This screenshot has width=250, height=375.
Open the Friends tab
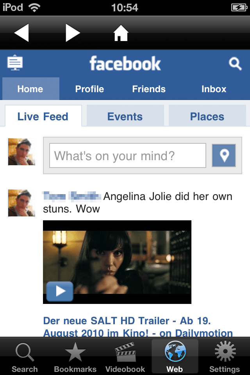point(149,89)
